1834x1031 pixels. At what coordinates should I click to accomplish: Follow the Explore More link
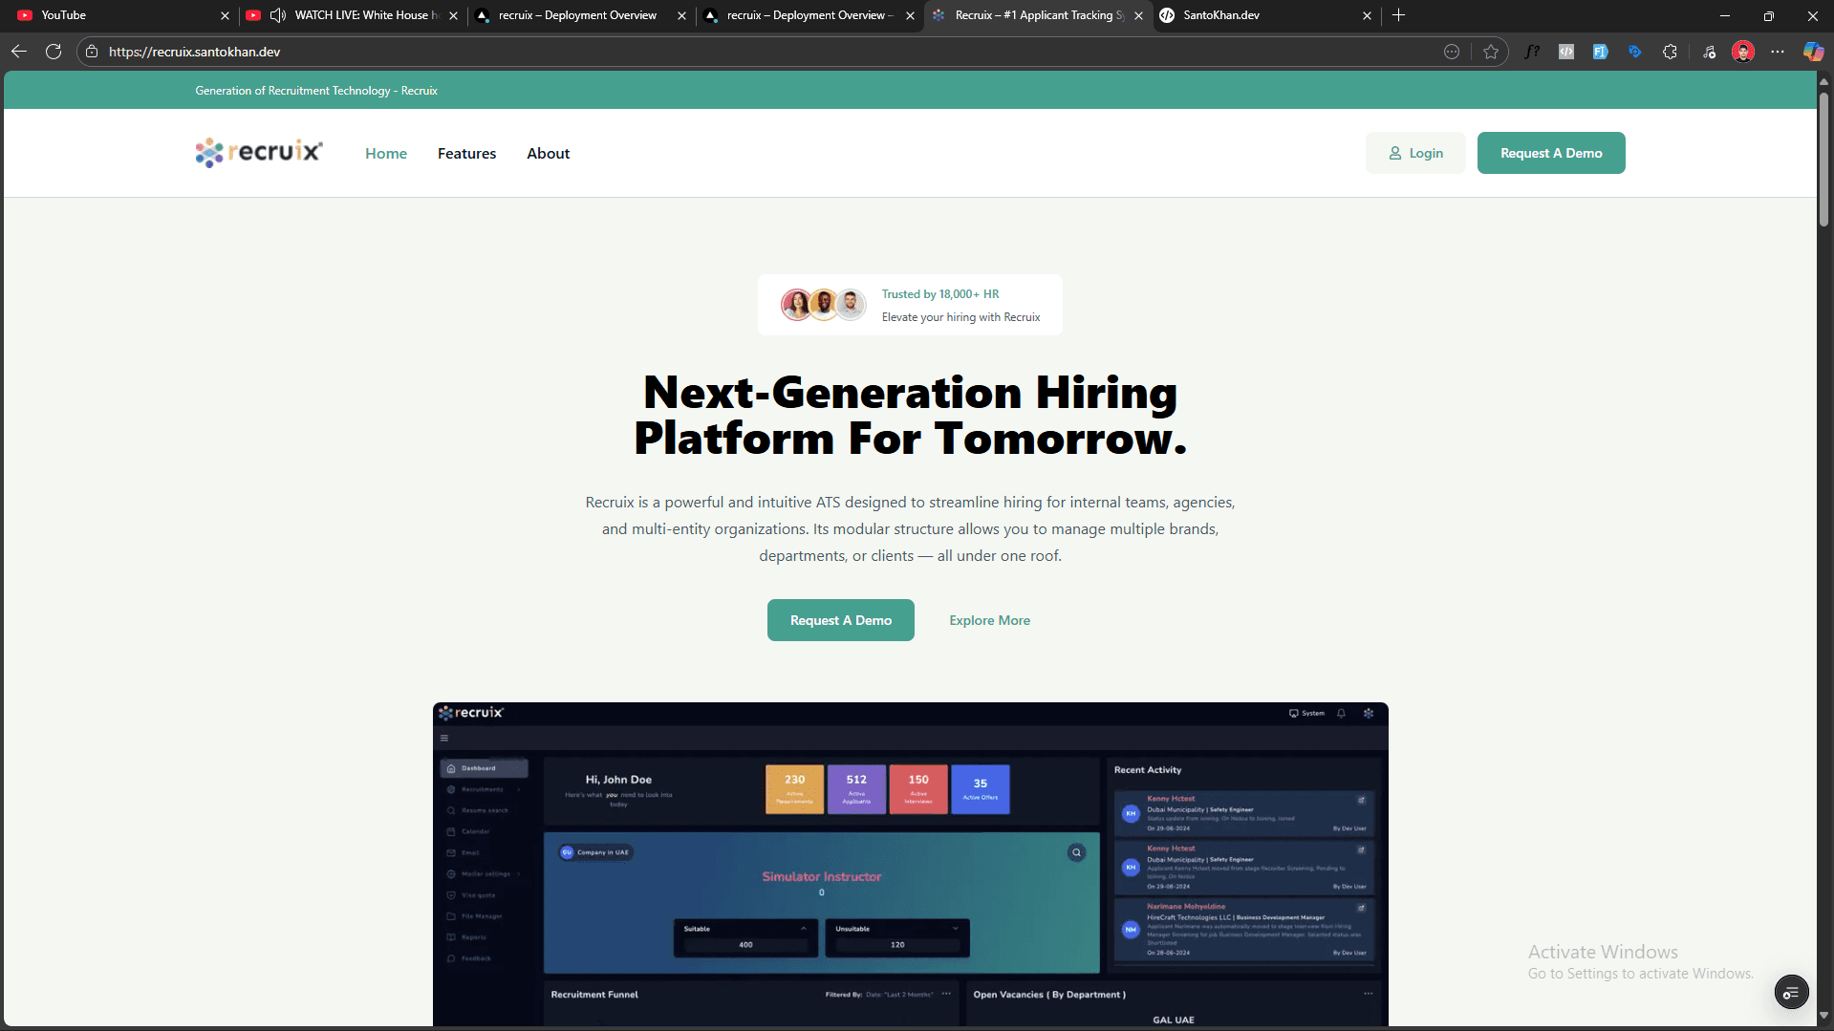(989, 621)
